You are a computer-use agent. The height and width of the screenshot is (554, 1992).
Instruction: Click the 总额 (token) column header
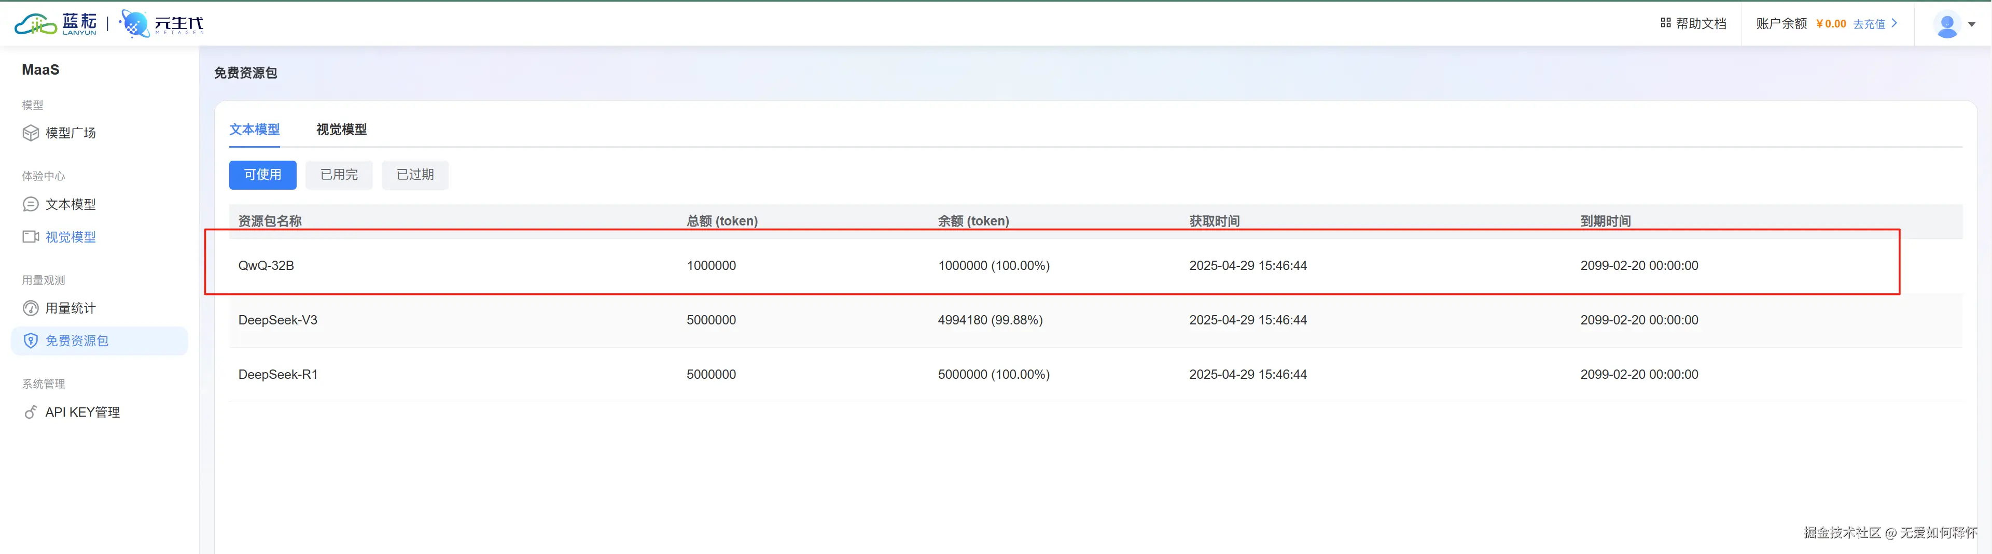(722, 221)
